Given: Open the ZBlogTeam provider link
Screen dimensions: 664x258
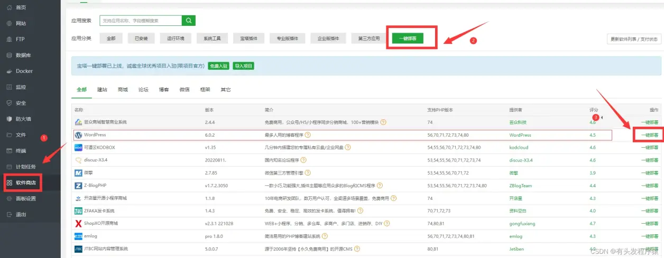Looking at the screenshot, I should (521, 186).
